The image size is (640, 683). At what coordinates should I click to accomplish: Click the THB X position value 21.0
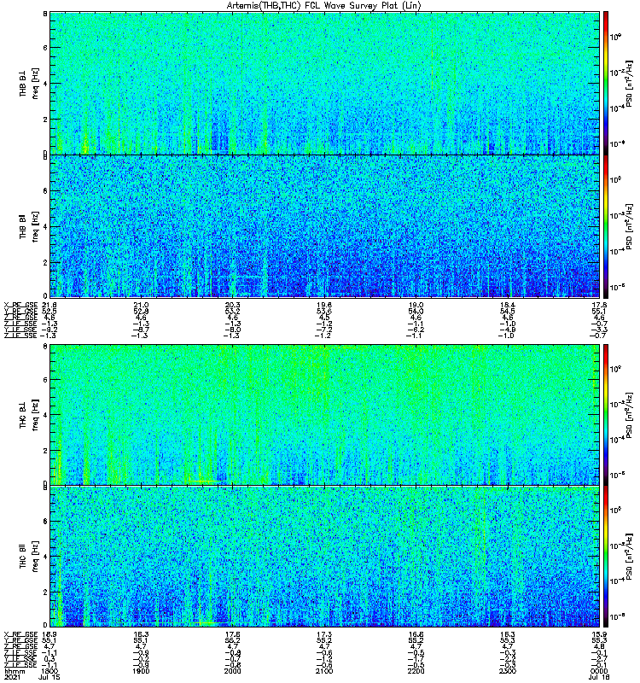click(x=141, y=306)
